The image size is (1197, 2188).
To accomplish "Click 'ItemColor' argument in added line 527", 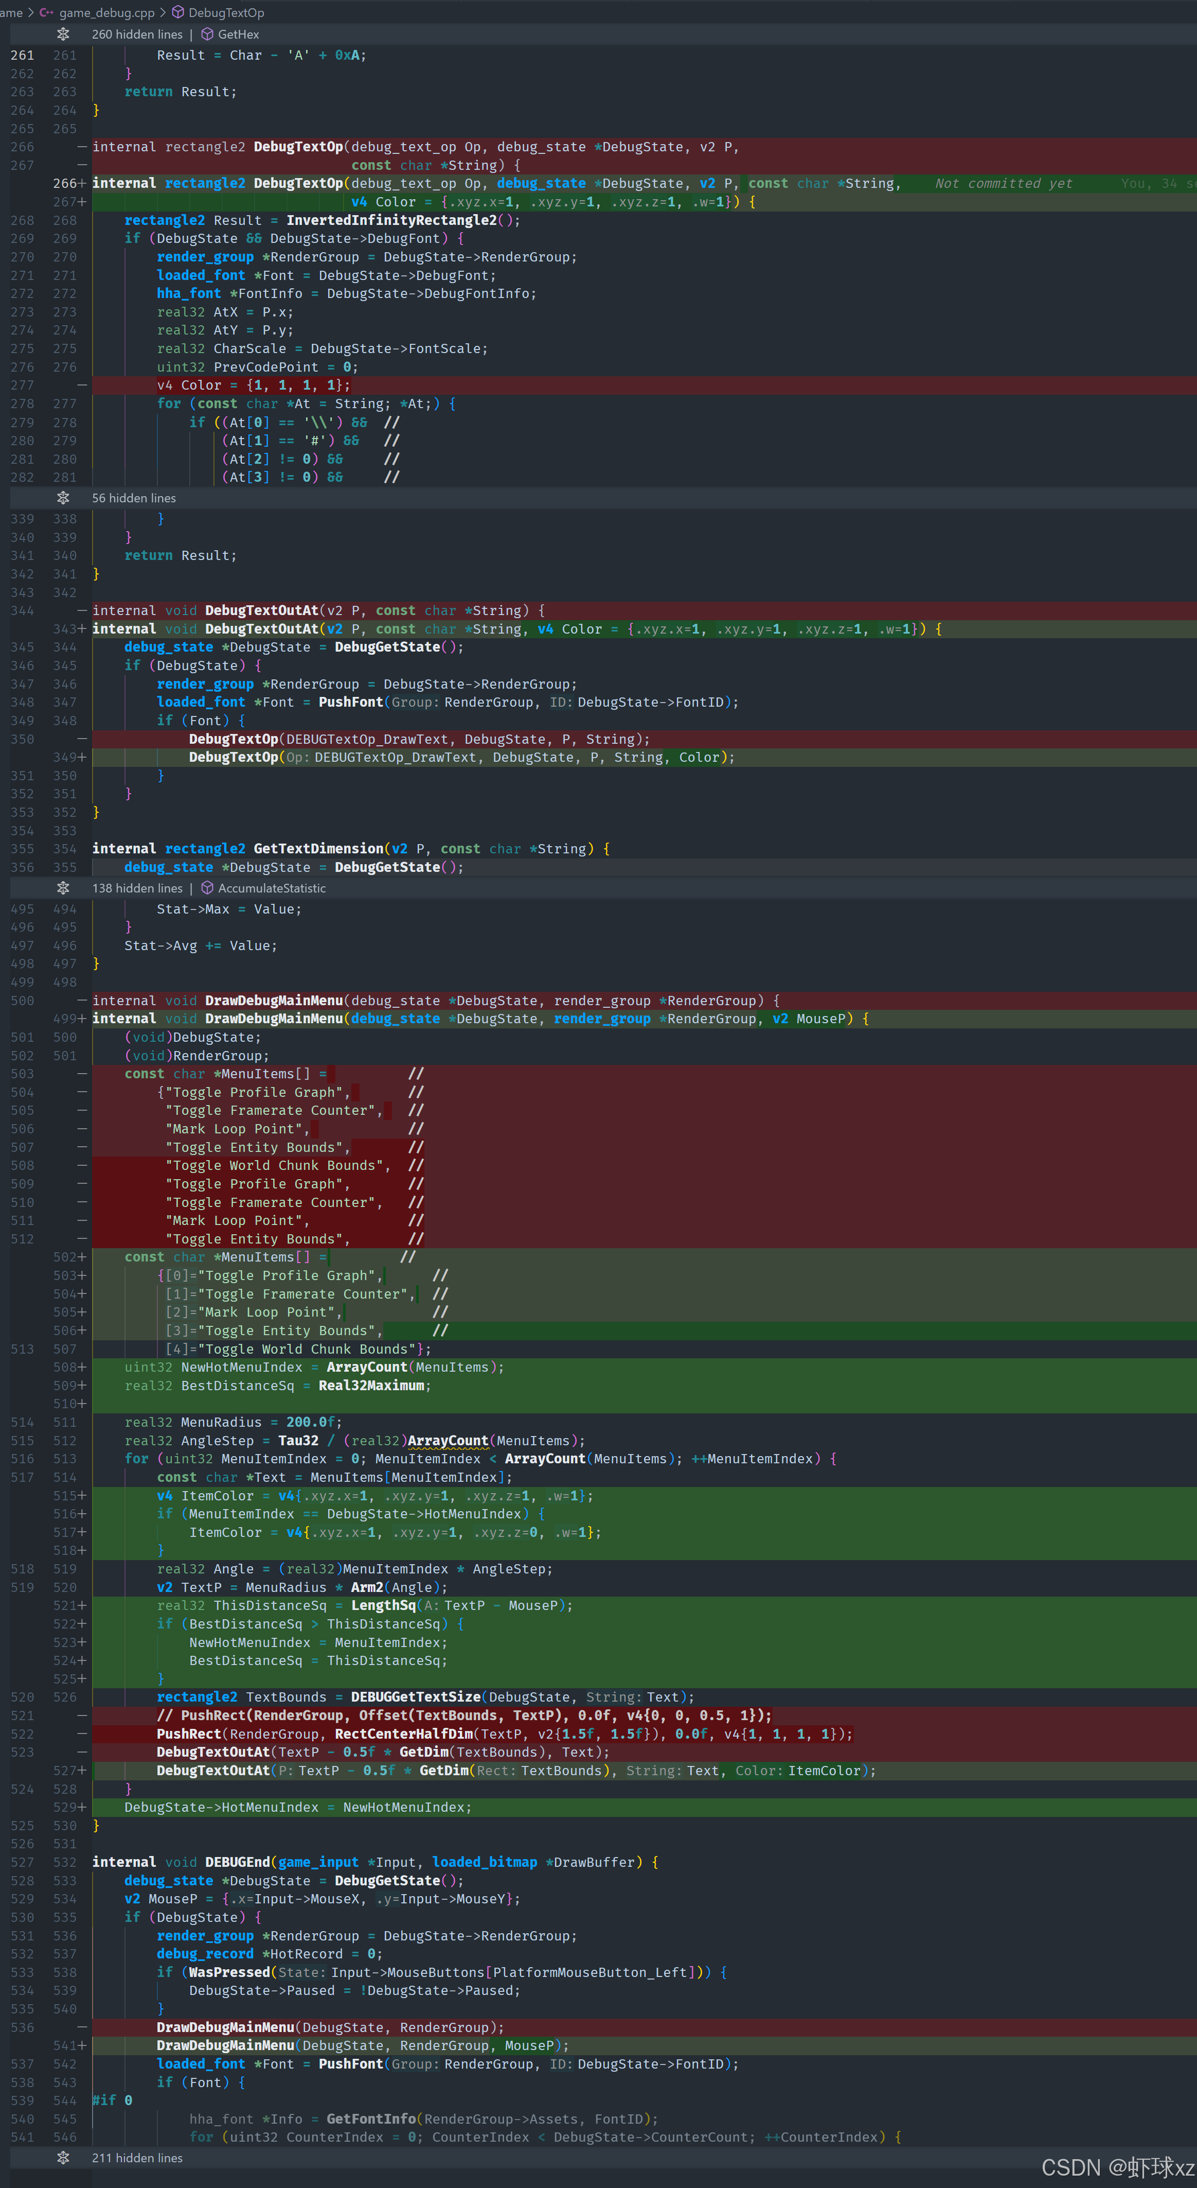I will coord(824,1770).
